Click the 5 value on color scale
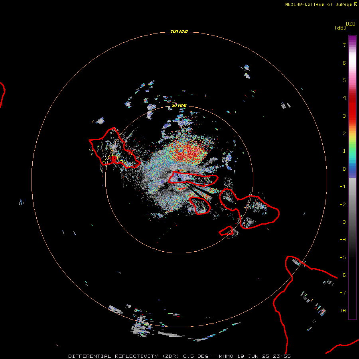Screen dimensions: 359x359 click(x=344, y=80)
